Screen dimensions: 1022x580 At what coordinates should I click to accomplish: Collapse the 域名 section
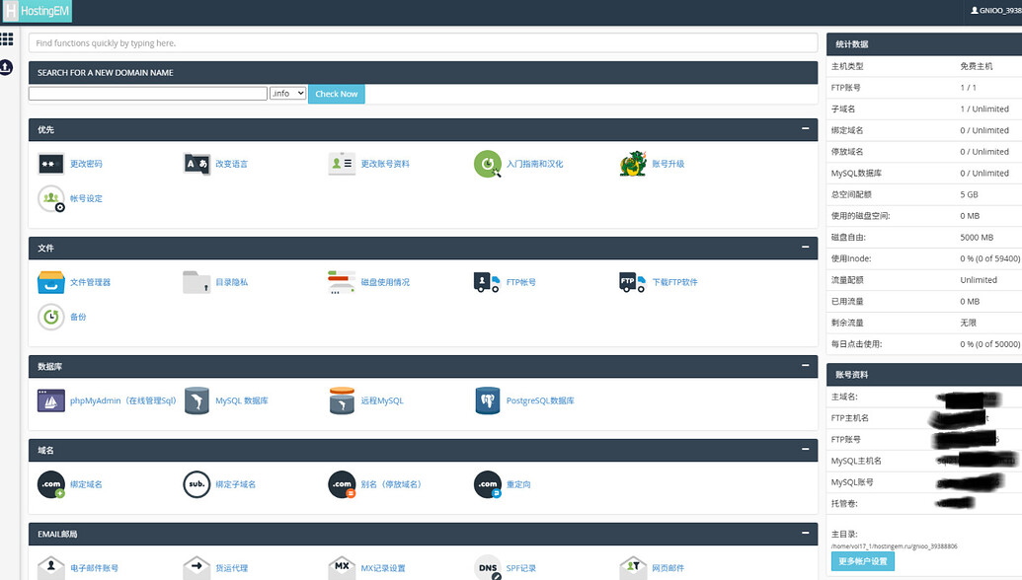(x=805, y=450)
